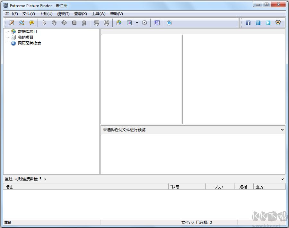Image resolution: width=289 pixels, height=228 pixels.
Task: Click the restart download icon
Action: [x=54, y=22]
